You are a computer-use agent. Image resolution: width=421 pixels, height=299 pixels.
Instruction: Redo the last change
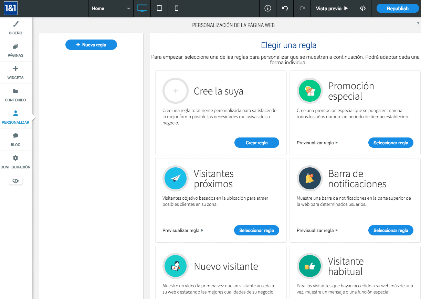[302, 8]
